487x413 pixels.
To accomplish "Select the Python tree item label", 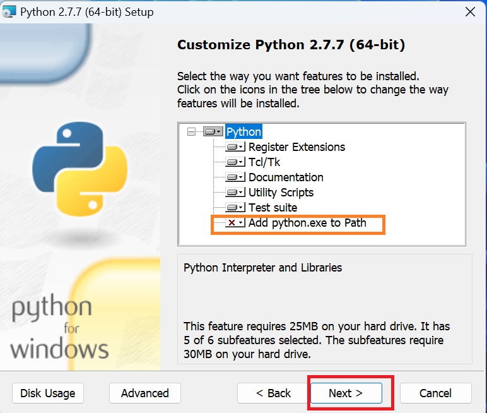I will click(243, 132).
